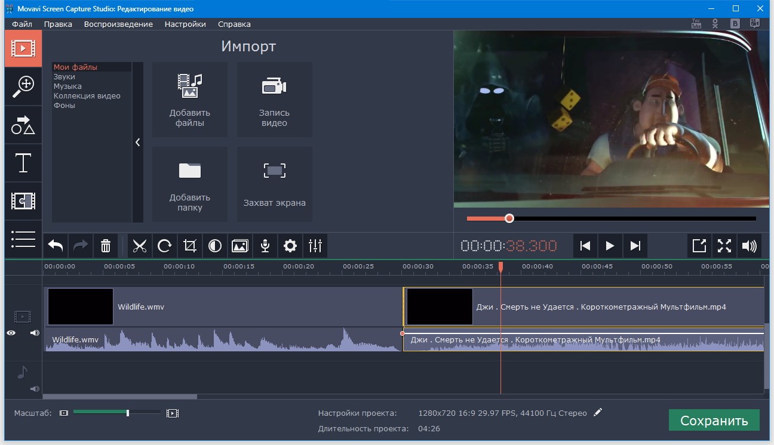Play the preview video
Viewport: 774px width, 445px height.
point(610,245)
